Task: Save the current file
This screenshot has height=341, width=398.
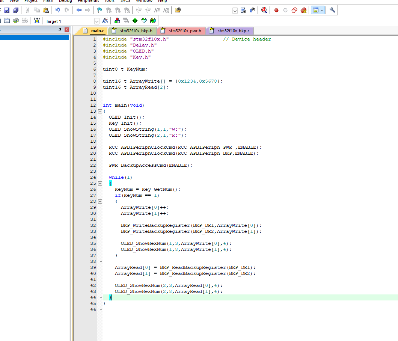Action: [7, 10]
